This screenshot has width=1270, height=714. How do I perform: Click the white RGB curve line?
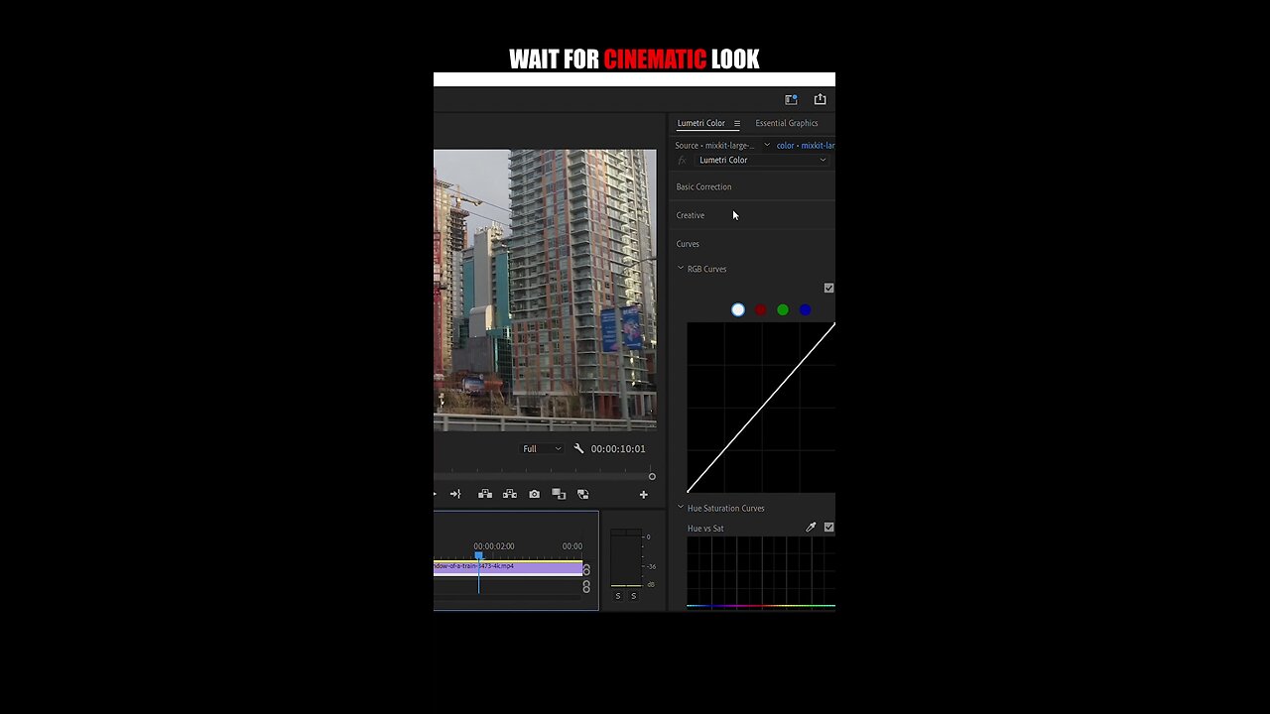(761, 407)
